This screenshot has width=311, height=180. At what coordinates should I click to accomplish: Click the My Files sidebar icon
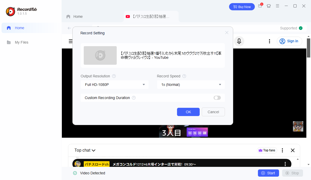(9, 42)
